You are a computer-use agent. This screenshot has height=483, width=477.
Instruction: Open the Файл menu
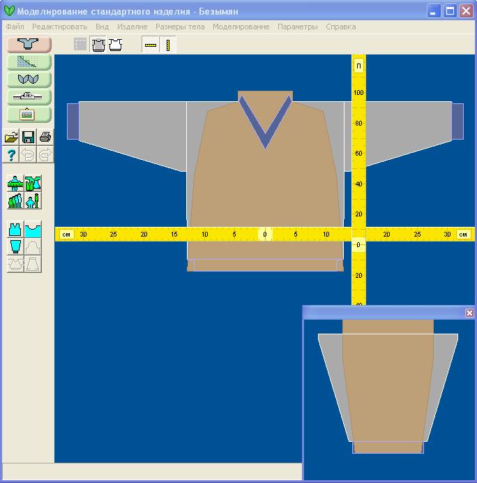coord(15,27)
